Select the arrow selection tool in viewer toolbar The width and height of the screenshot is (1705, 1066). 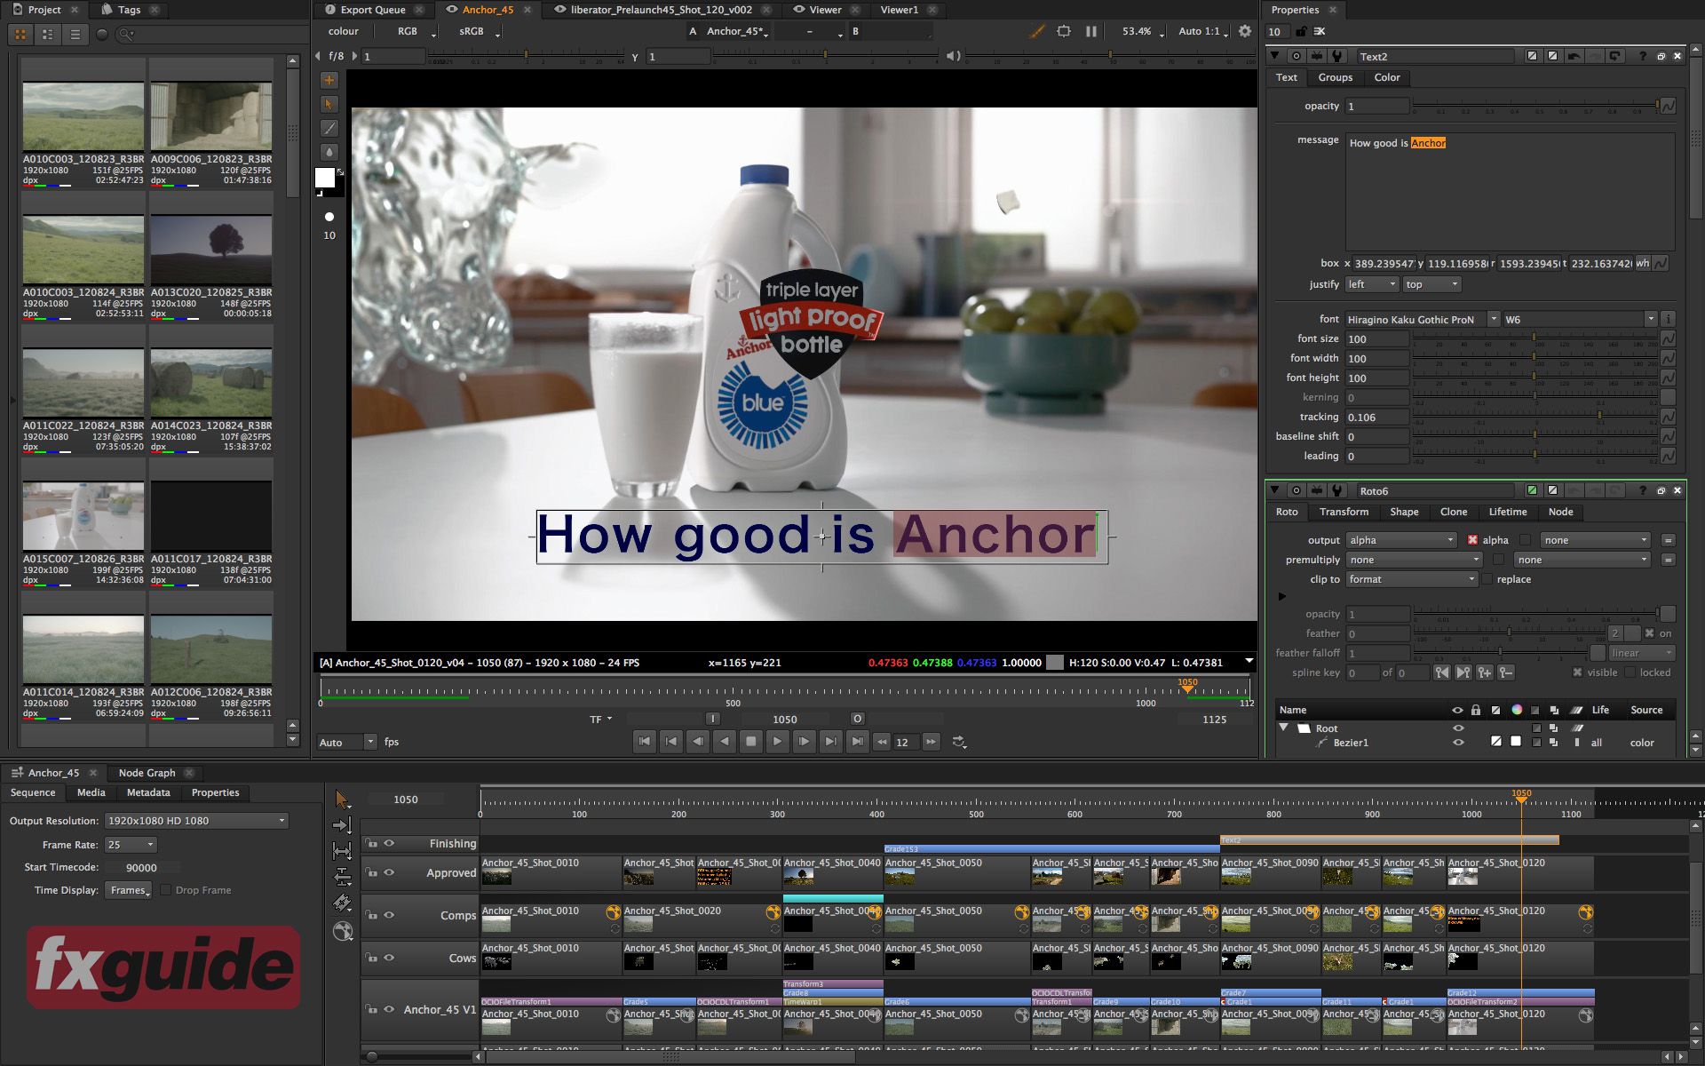(329, 104)
